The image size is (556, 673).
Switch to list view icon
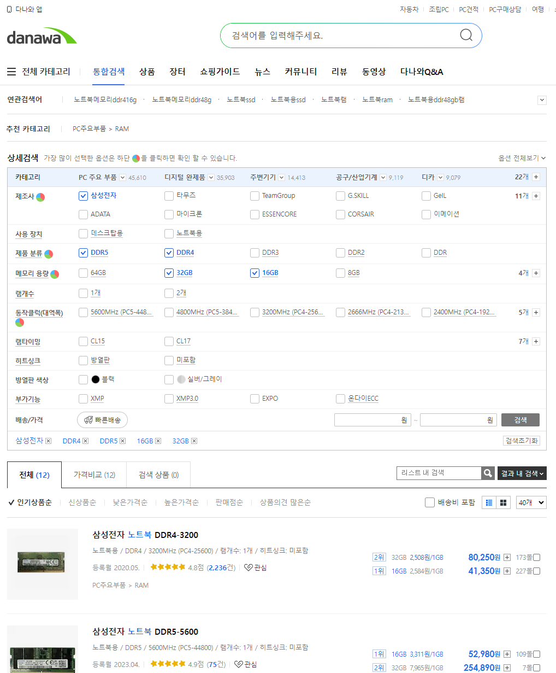489,502
